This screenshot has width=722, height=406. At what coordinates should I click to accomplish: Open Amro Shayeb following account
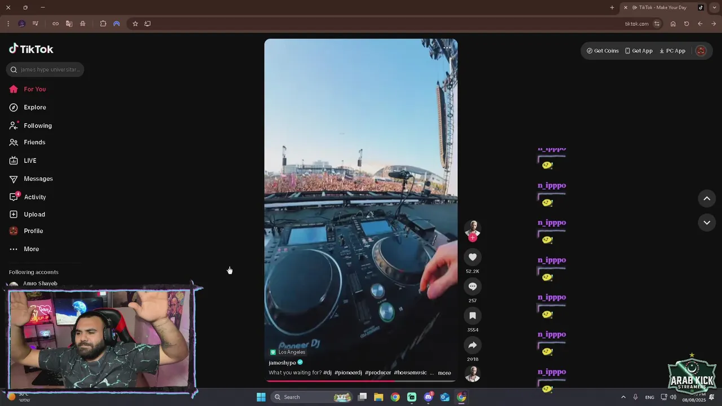pyautogui.click(x=39, y=284)
